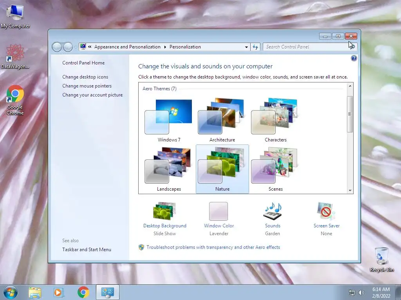This screenshot has height=300, width=401.
Task: Click the taskbar clock and date
Action: pyautogui.click(x=381, y=293)
